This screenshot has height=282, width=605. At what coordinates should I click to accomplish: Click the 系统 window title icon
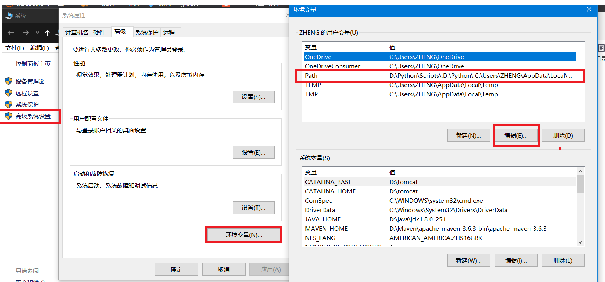coord(10,16)
